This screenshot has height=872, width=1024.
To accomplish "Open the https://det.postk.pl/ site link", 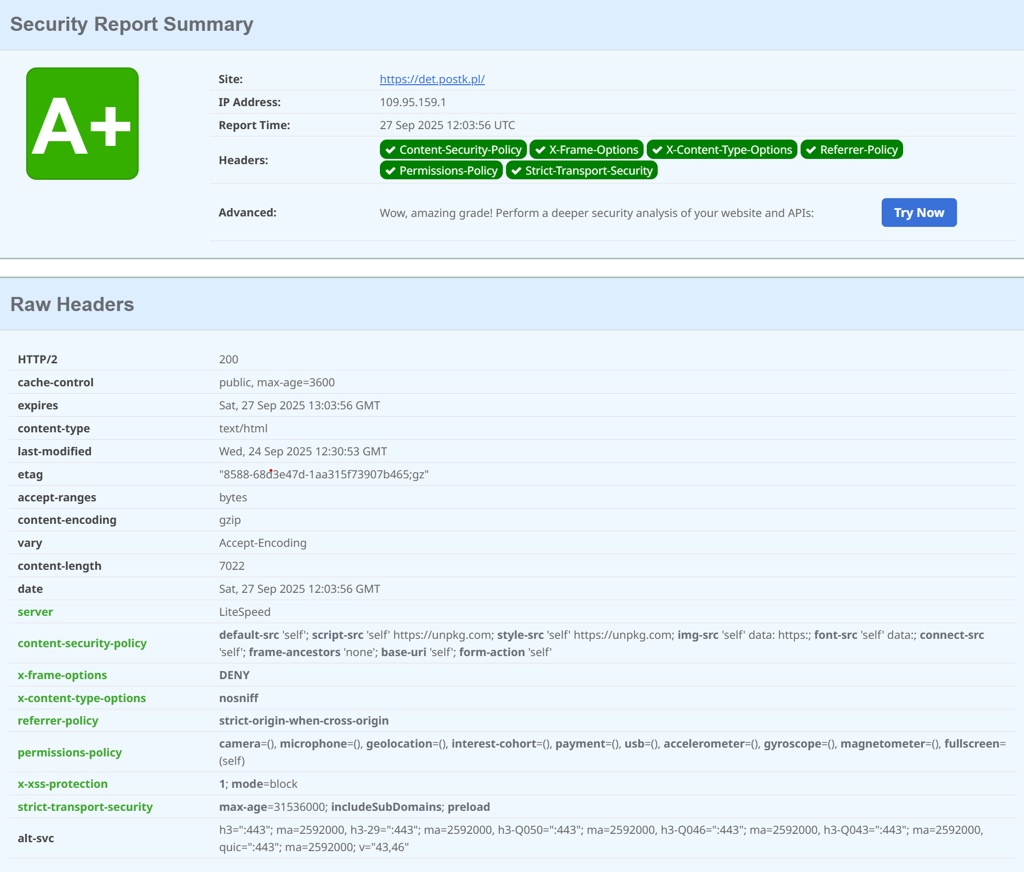I will 432,79.
